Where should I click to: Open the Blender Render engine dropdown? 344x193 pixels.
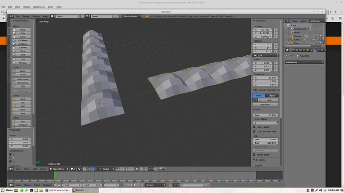pyautogui.click(x=132, y=16)
